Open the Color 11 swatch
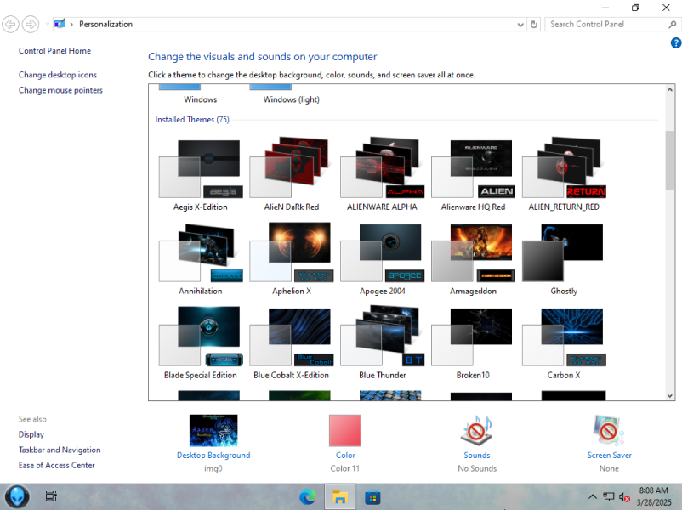Image resolution: width=682 pixels, height=510 pixels. 345,430
